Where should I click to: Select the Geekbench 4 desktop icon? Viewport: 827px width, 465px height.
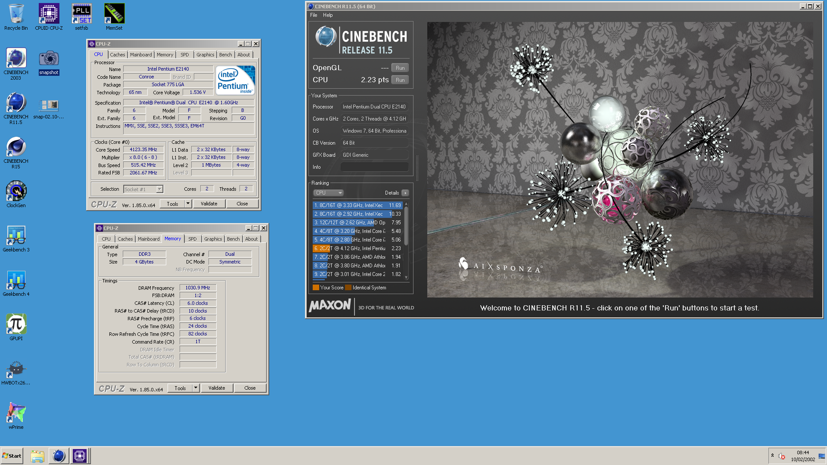tap(16, 282)
